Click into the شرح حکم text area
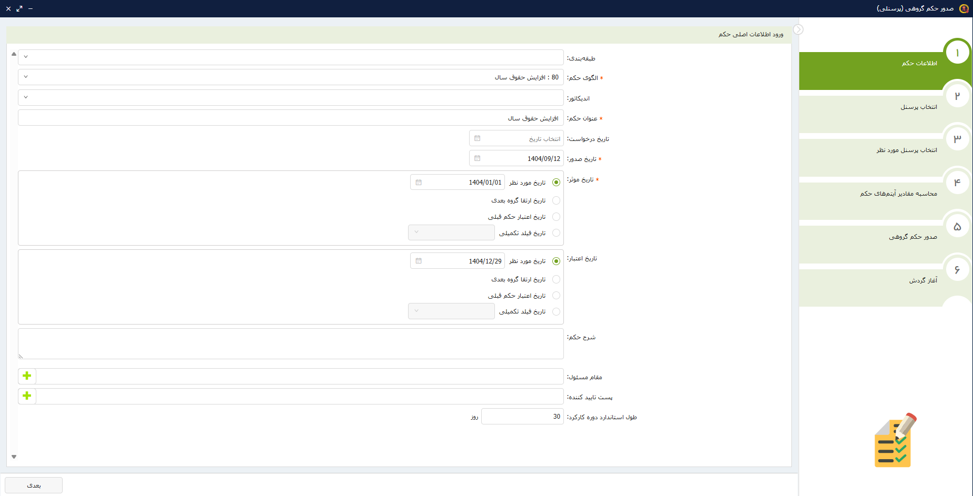973x496 pixels. pyautogui.click(x=291, y=344)
